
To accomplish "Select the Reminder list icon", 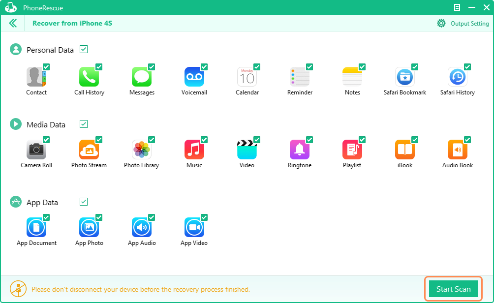I will (299, 77).
